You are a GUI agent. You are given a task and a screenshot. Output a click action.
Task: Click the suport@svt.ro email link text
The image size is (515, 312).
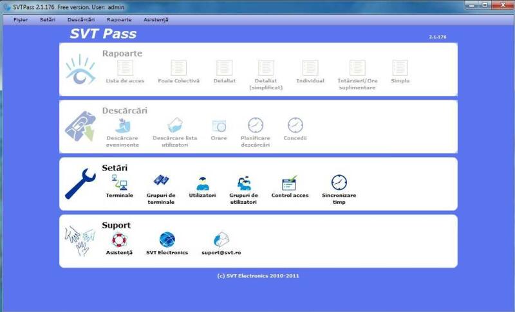(221, 253)
